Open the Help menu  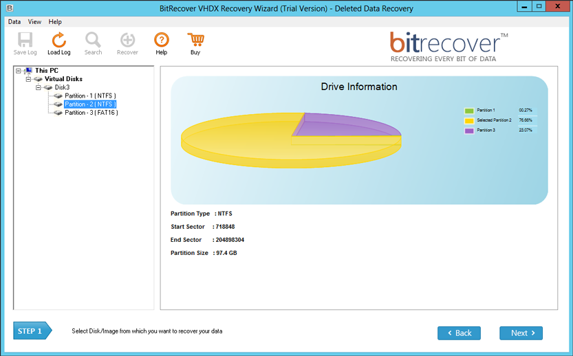click(55, 21)
